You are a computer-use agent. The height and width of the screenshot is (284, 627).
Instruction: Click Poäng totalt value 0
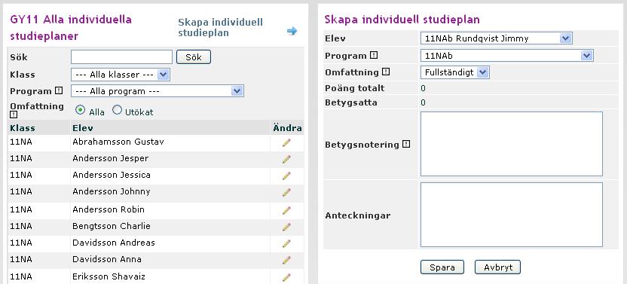pyautogui.click(x=423, y=88)
